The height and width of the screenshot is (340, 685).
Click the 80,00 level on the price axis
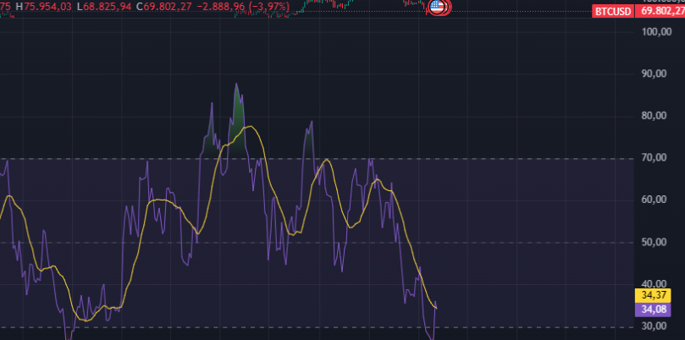(656, 116)
